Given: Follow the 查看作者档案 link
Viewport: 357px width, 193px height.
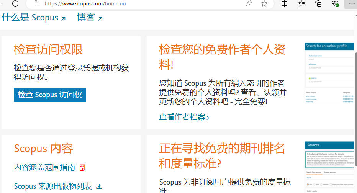Looking at the screenshot, I should coord(184,117).
